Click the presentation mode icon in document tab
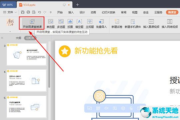Viewport: 180px width, 120px height. pos(64,5)
